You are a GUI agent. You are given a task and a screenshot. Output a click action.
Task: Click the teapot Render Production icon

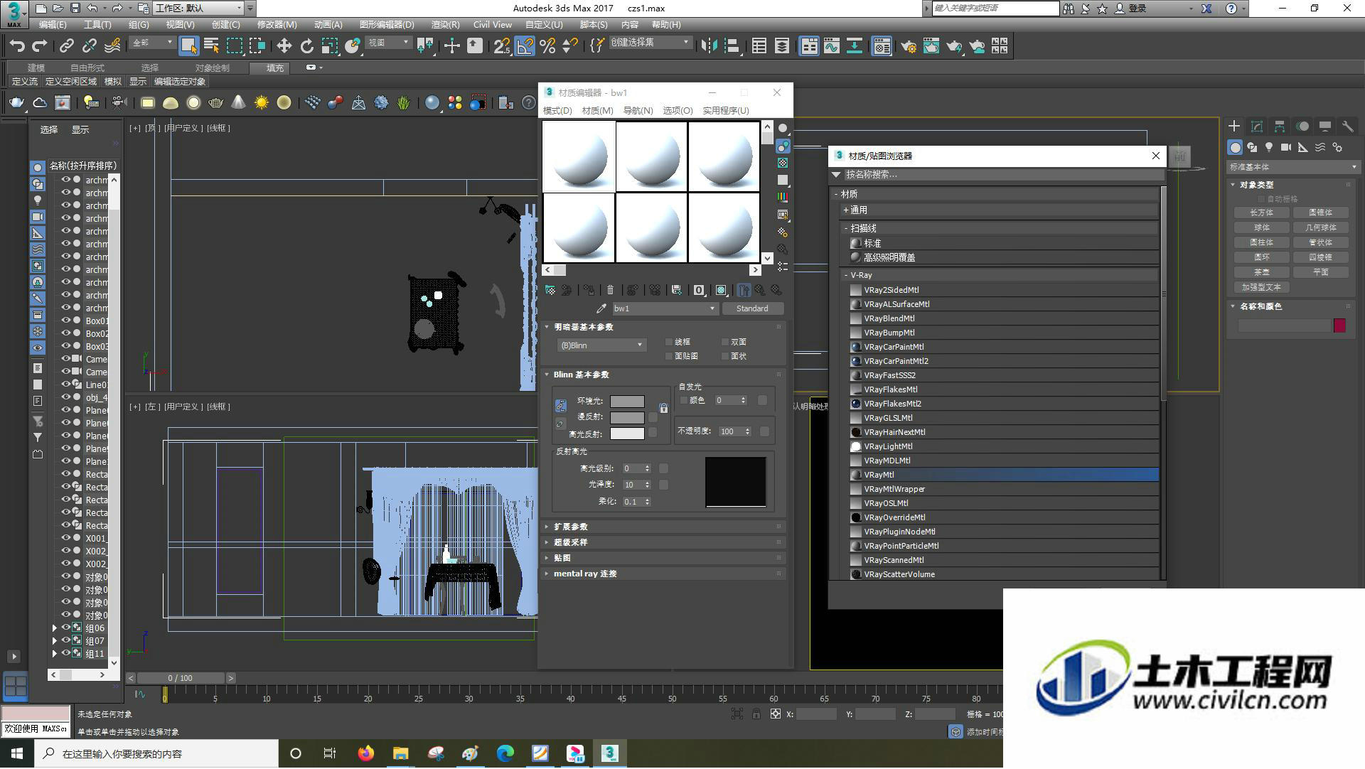coord(954,46)
